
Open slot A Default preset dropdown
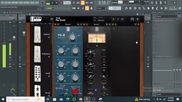(68, 24)
